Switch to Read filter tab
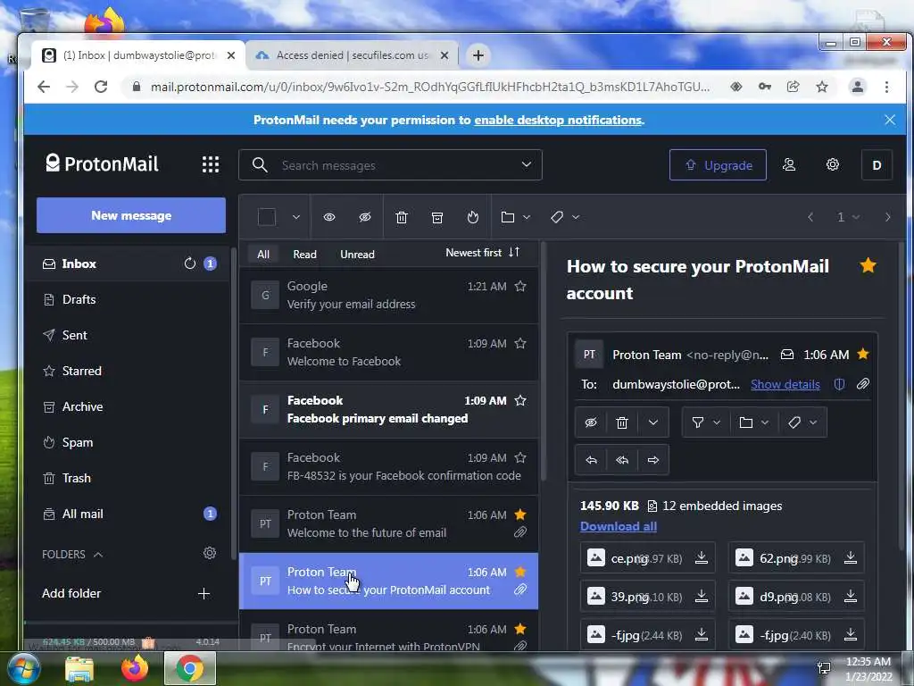This screenshot has height=686, width=914. [304, 255]
